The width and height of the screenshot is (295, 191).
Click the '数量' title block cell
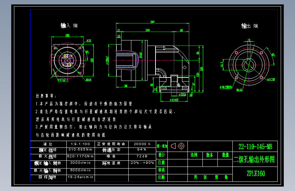225,155
